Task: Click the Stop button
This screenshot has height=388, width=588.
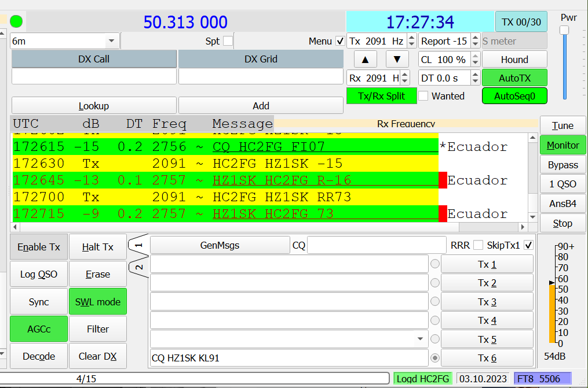Action: 563,223
